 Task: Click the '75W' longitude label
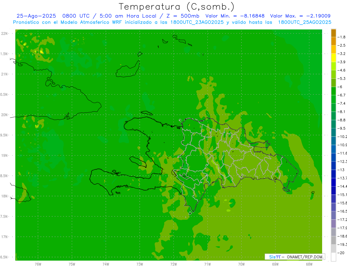click(x=72, y=264)
